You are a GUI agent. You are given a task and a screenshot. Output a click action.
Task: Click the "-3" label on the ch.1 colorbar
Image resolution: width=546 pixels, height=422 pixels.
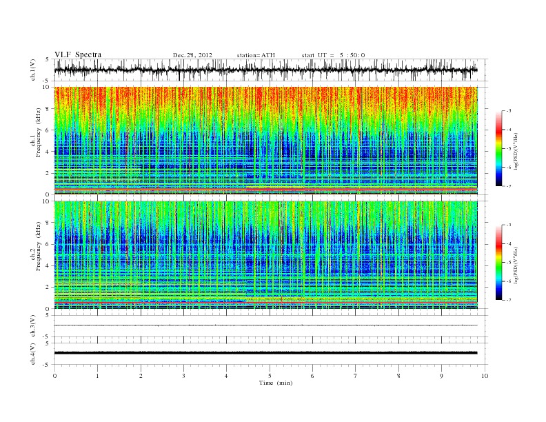[508, 111]
